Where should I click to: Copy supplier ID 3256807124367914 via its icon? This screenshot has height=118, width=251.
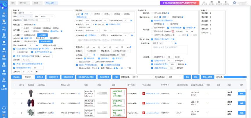53,93
